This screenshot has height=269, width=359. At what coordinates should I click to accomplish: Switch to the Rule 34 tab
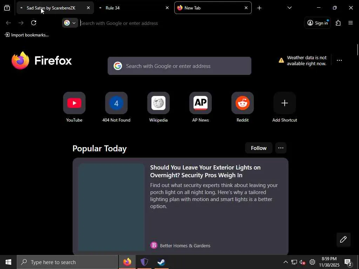pyautogui.click(x=134, y=8)
